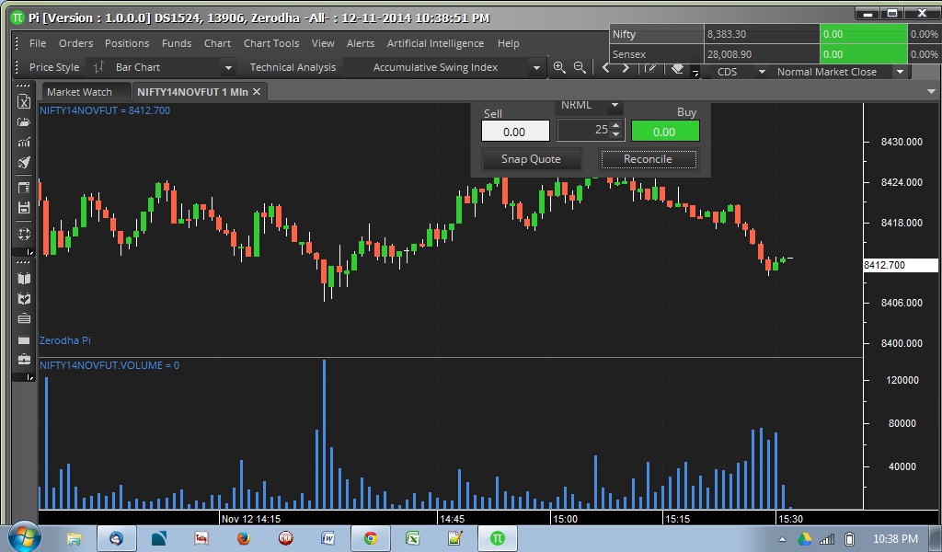942x552 pixels.
Task: Click the NIFTY14NOVFUT.VOLUME = 0 label
Action: 109,365
